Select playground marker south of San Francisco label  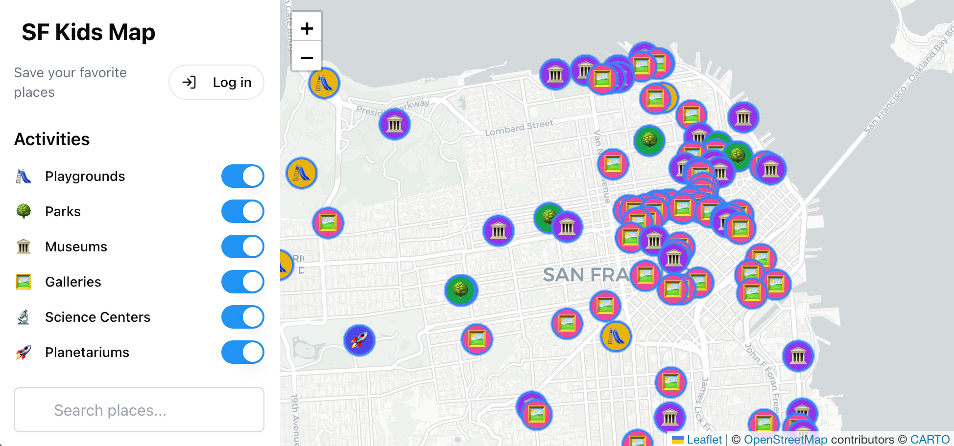point(616,336)
